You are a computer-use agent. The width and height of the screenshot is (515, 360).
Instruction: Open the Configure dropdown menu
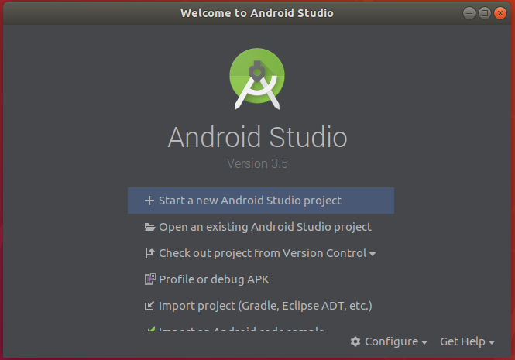coord(390,341)
